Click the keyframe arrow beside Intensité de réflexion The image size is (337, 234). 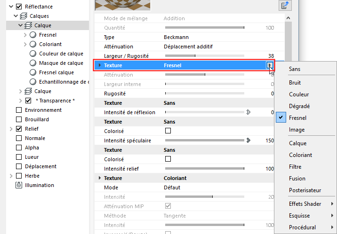249,112
